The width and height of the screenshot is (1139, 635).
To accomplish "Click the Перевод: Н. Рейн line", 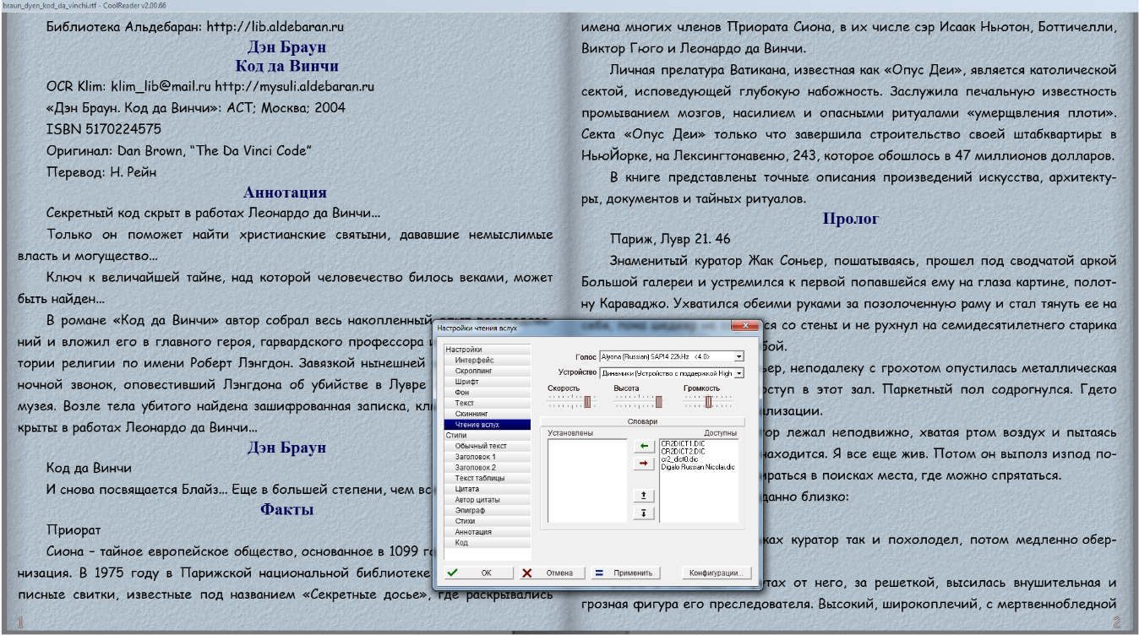I will pyautogui.click(x=101, y=171).
